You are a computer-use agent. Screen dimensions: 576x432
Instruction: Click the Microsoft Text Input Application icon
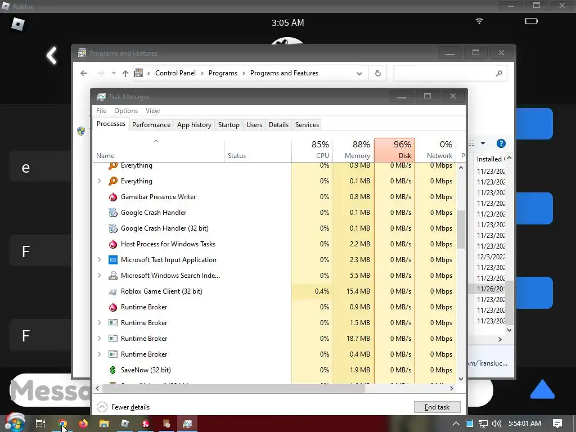tap(112, 260)
